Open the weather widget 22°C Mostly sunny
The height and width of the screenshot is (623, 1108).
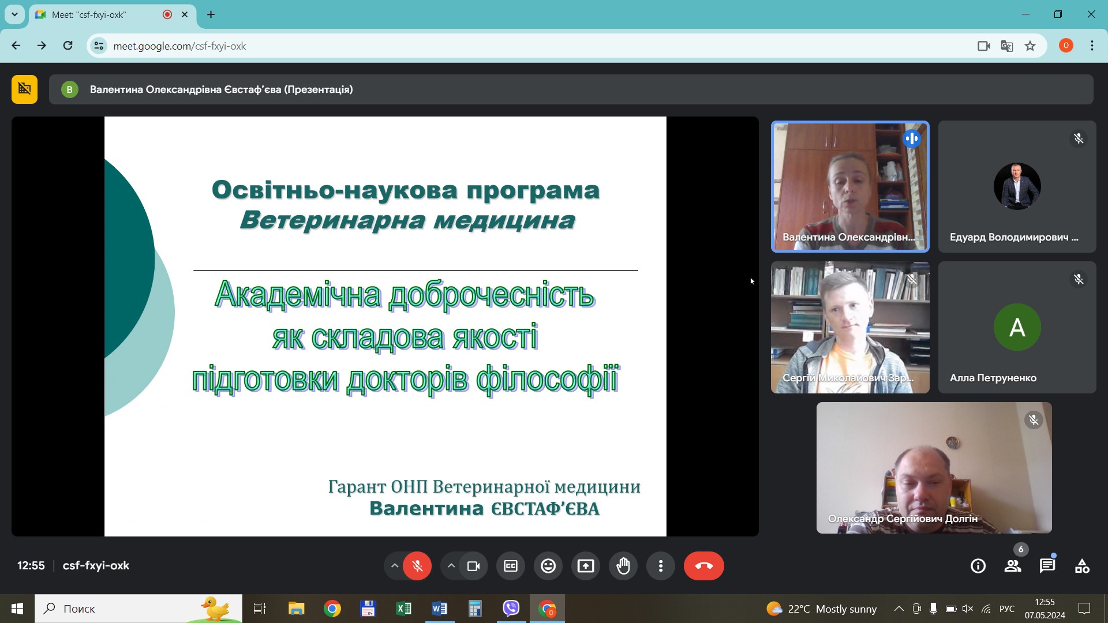pyautogui.click(x=821, y=609)
